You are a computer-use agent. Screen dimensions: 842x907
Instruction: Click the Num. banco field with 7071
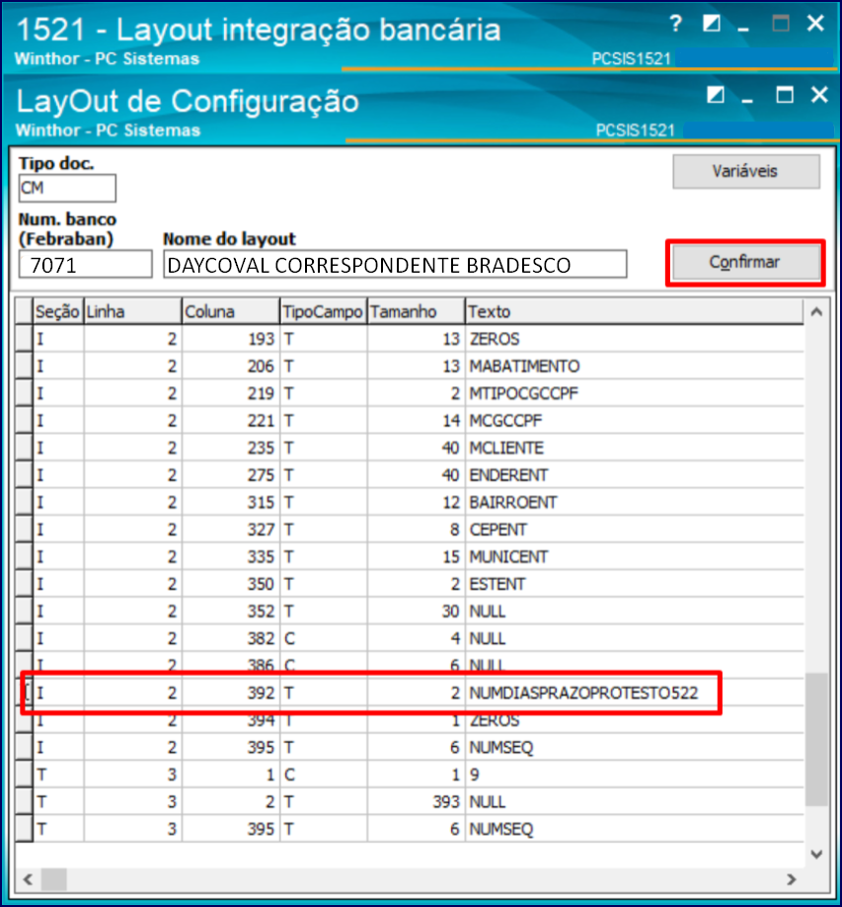[86, 265]
